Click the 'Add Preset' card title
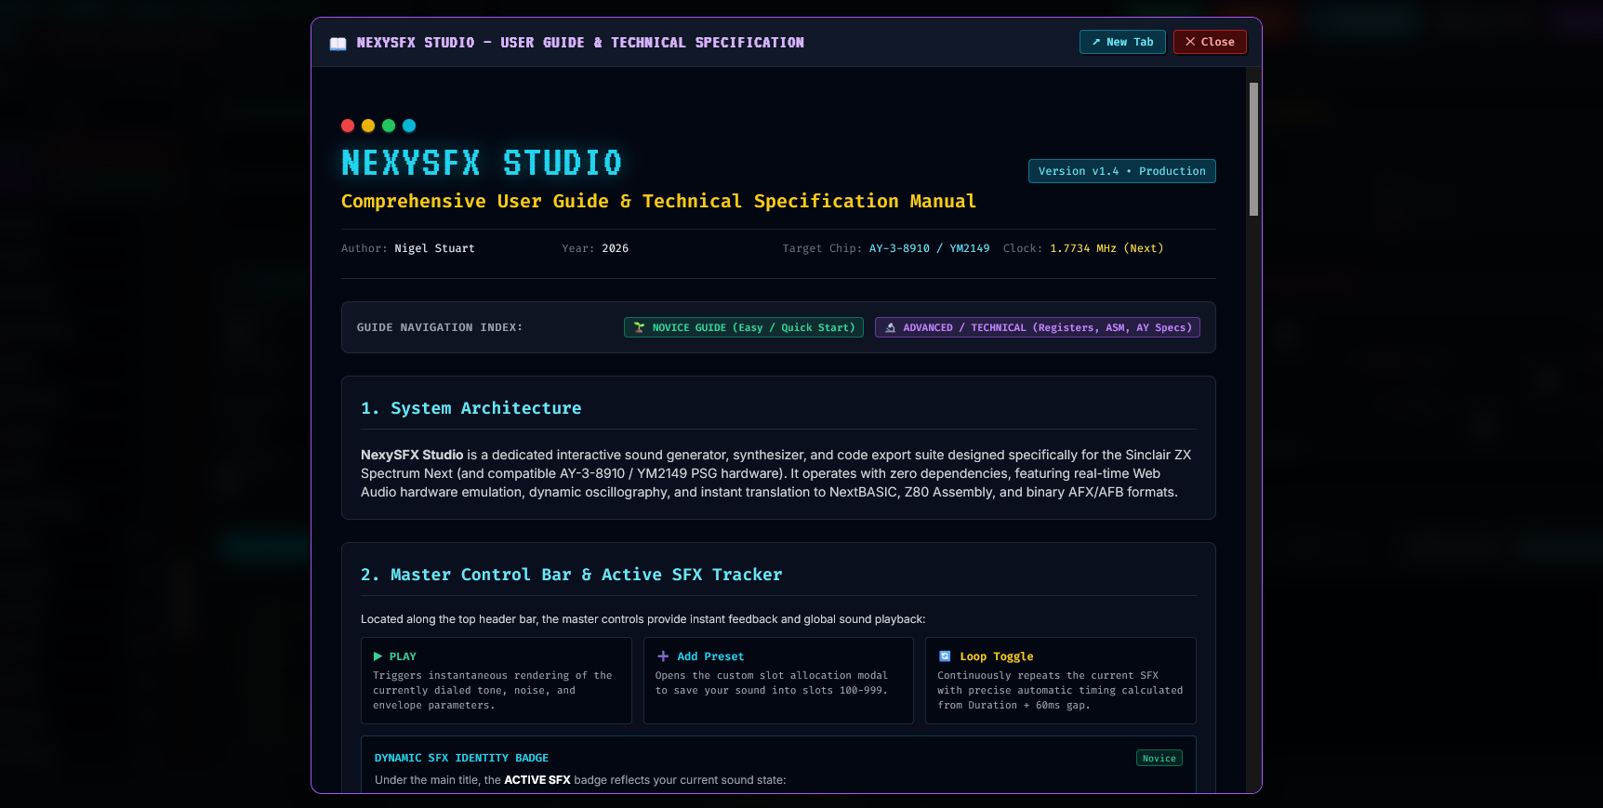1603x808 pixels. [710, 656]
